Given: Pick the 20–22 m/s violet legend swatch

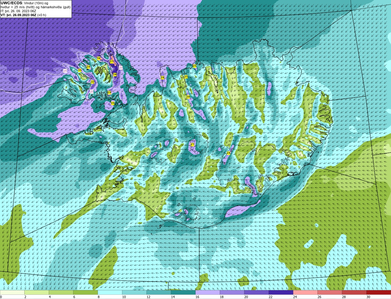Looking at the screenshot, I should pyautogui.click(x=257, y=292).
